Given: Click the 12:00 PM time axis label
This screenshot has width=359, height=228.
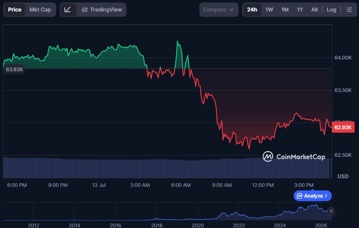Looking at the screenshot, I should (x=263, y=185).
